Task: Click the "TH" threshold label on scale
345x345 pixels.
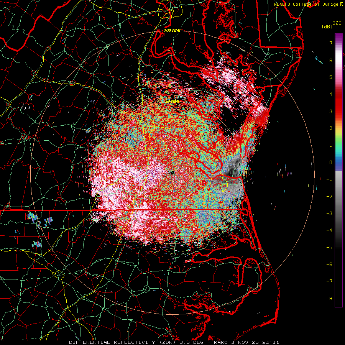Action: pyautogui.click(x=329, y=299)
